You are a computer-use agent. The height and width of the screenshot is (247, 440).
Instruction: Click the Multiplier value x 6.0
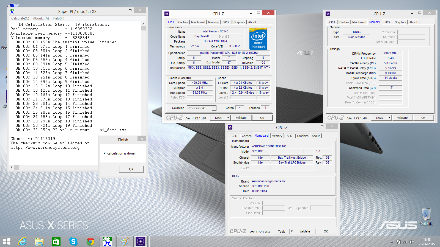[x=200, y=88]
